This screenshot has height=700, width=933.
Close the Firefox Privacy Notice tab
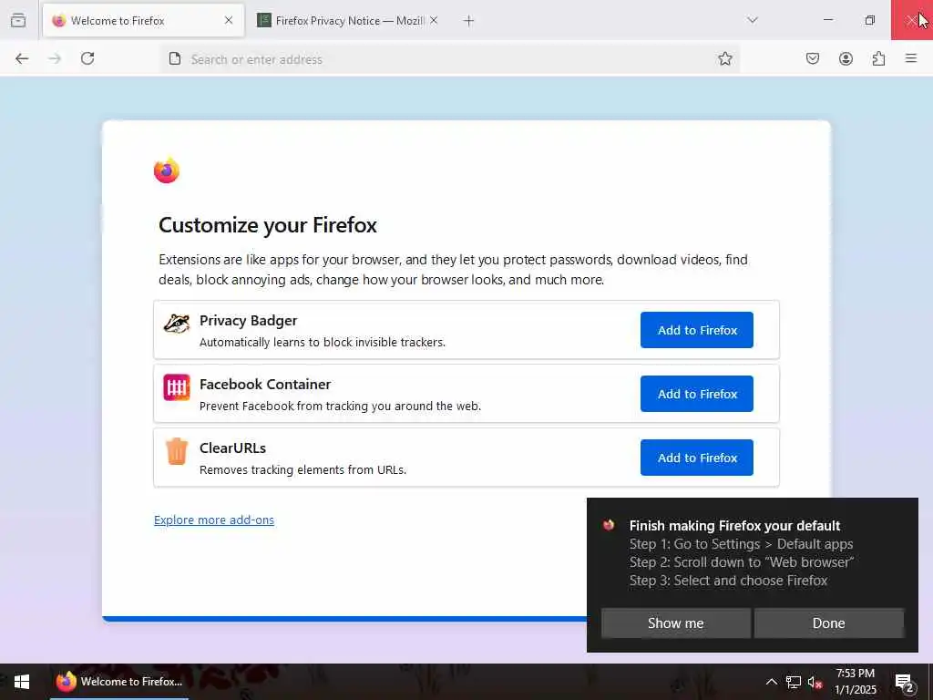pyautogui.click(x=434, y=20)
